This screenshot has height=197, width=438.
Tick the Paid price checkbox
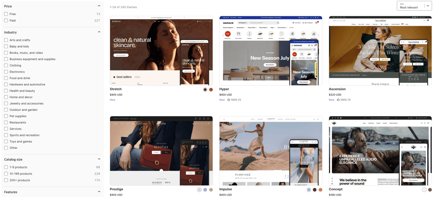point(6,20)
